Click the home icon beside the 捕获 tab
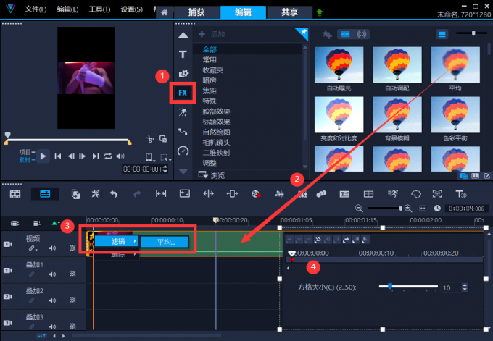The image size is (493, 341). pos(164,12)
